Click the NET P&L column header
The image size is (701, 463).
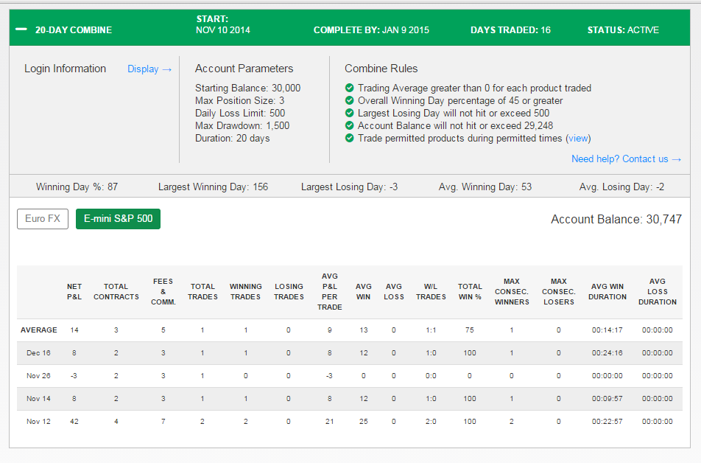point(74,291)
